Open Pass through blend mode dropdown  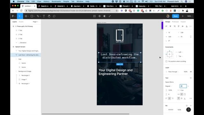click(173, 72)
